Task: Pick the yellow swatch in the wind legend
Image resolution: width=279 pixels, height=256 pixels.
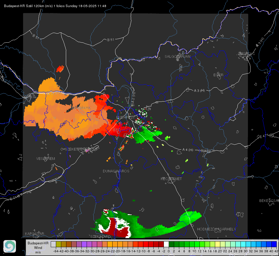Action: [218, 244]
